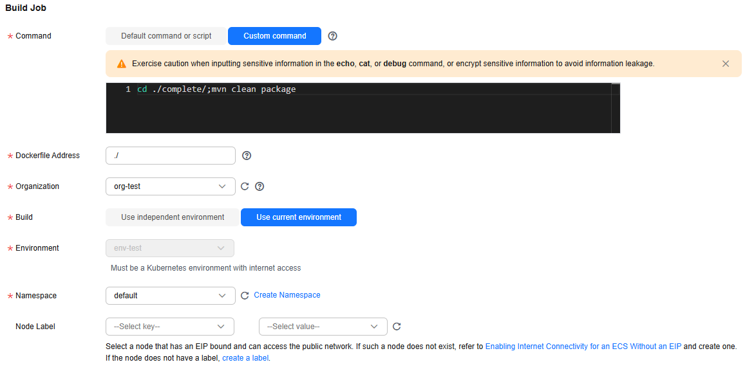This screenshot has height=369, width=745.
Task: Open the Organization help icon
Action: pos(259,186)
